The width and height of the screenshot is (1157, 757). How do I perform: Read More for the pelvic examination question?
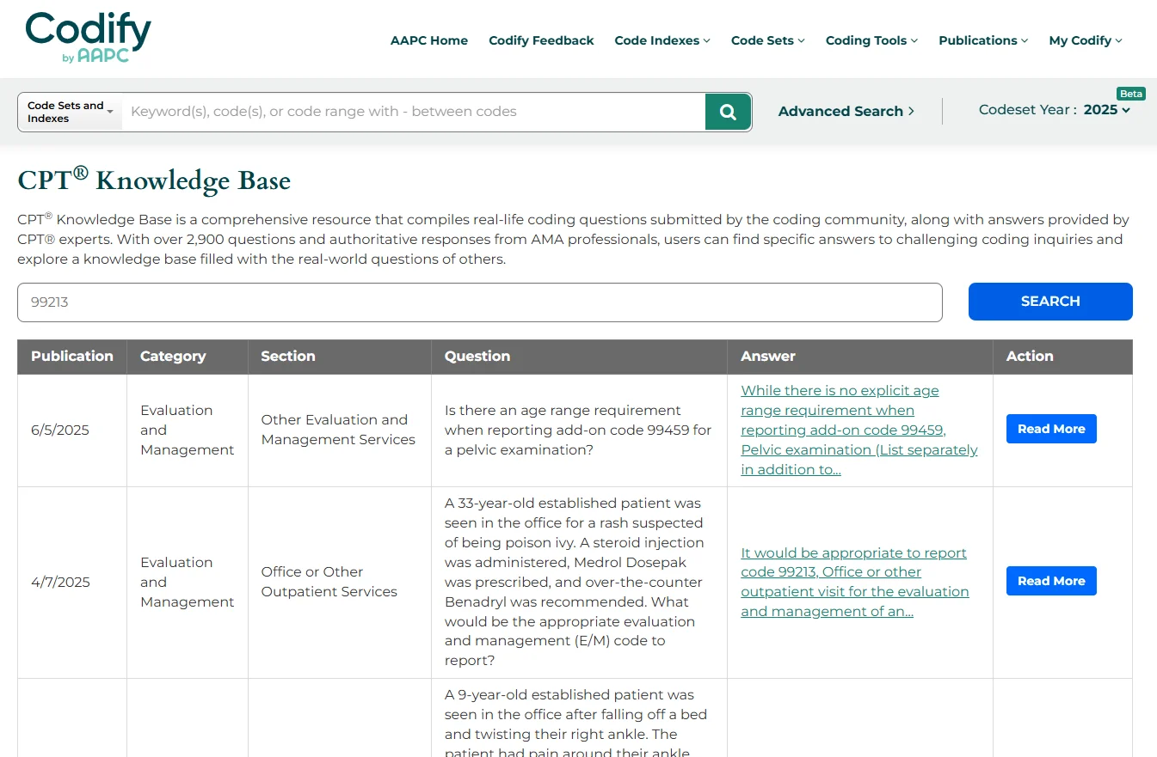1050,429
